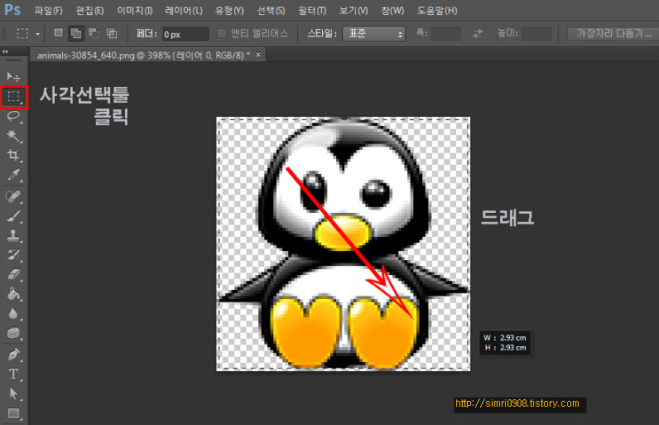Choose Subtract from Selection mode

coord(94,33)
